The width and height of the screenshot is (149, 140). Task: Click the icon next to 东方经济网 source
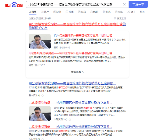[42, 139]
